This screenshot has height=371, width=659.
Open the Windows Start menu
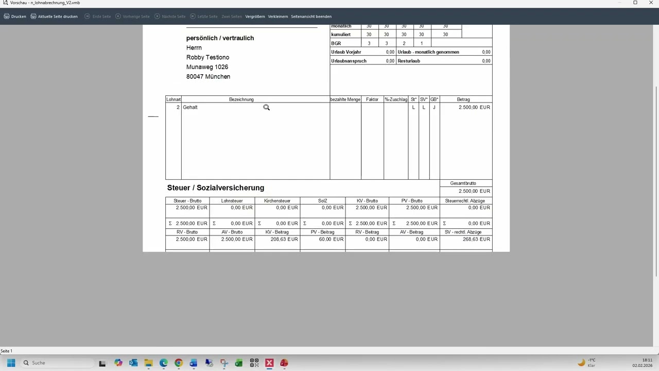[11, 363]
